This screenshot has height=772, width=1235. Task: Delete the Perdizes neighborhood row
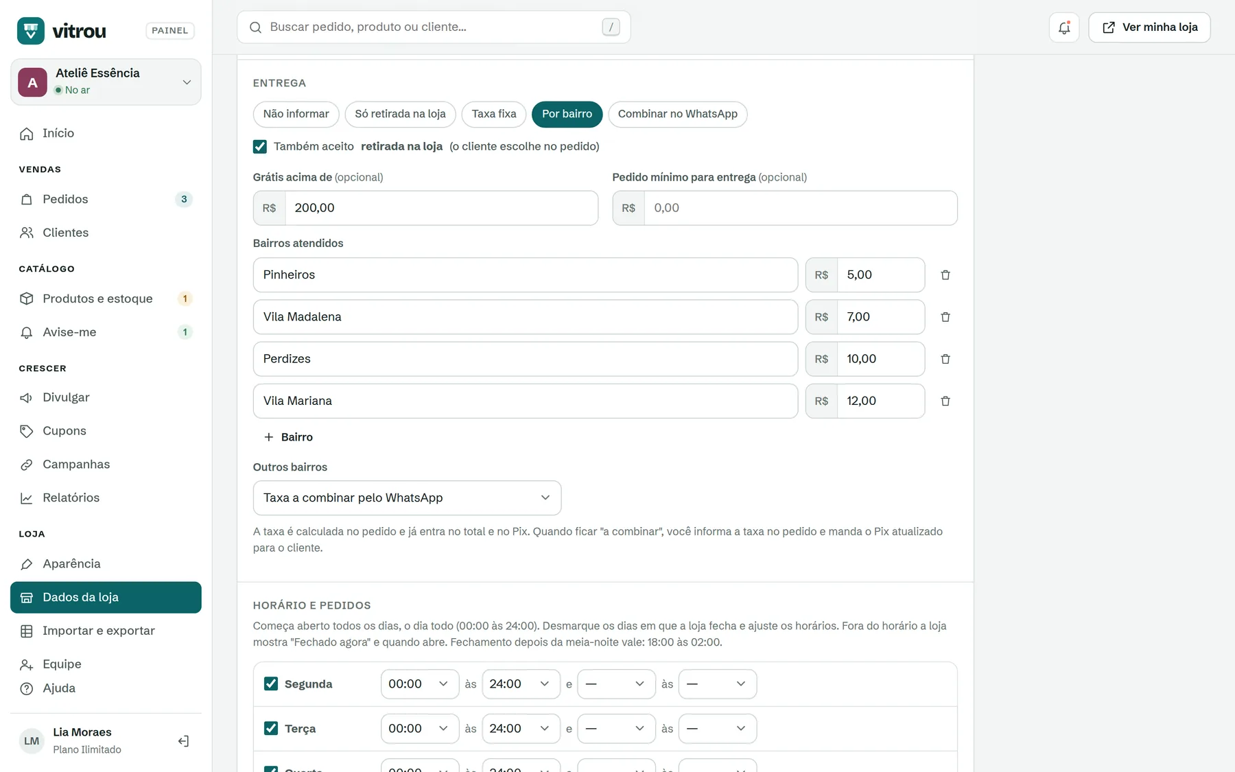(945, 359)
